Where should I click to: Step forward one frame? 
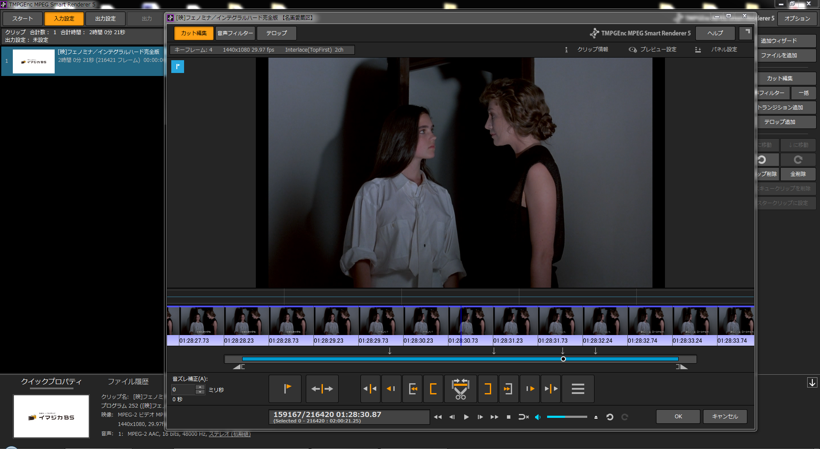pyautogui.click(x=480, y=417)
